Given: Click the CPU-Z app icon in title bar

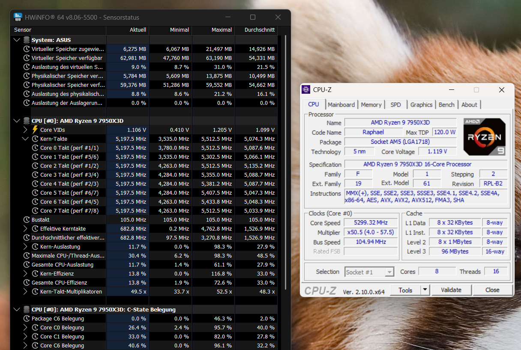Looking at the screenshot, I should (x=306, y=89).
